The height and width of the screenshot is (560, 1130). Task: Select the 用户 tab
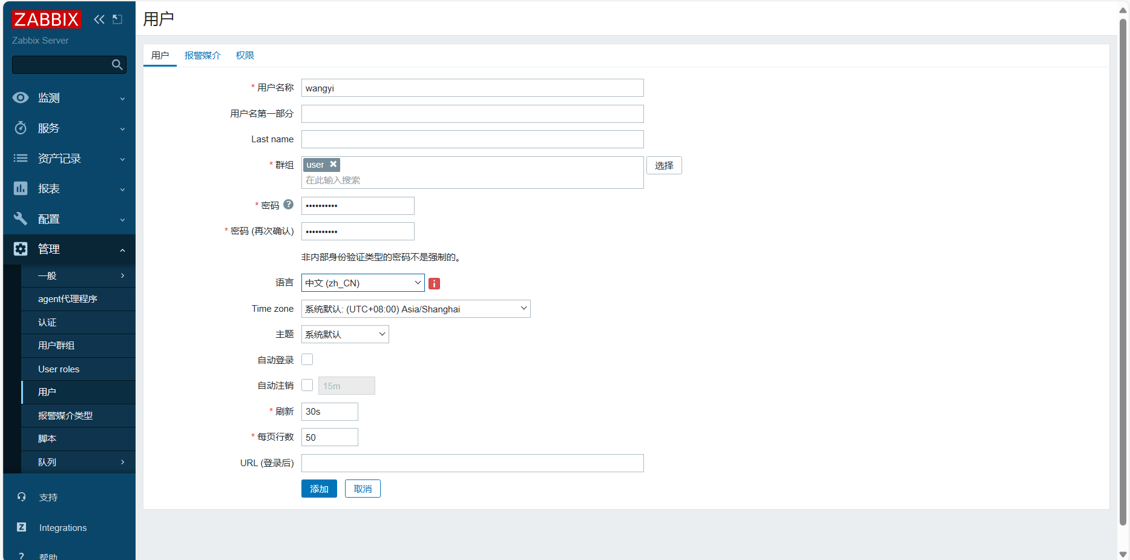point(160,55)
